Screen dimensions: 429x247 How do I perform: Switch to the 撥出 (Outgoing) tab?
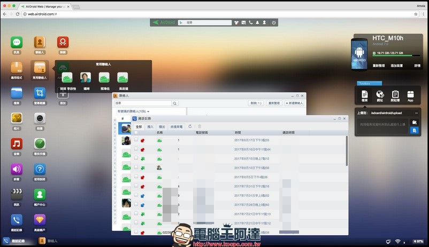coord(162,126)
